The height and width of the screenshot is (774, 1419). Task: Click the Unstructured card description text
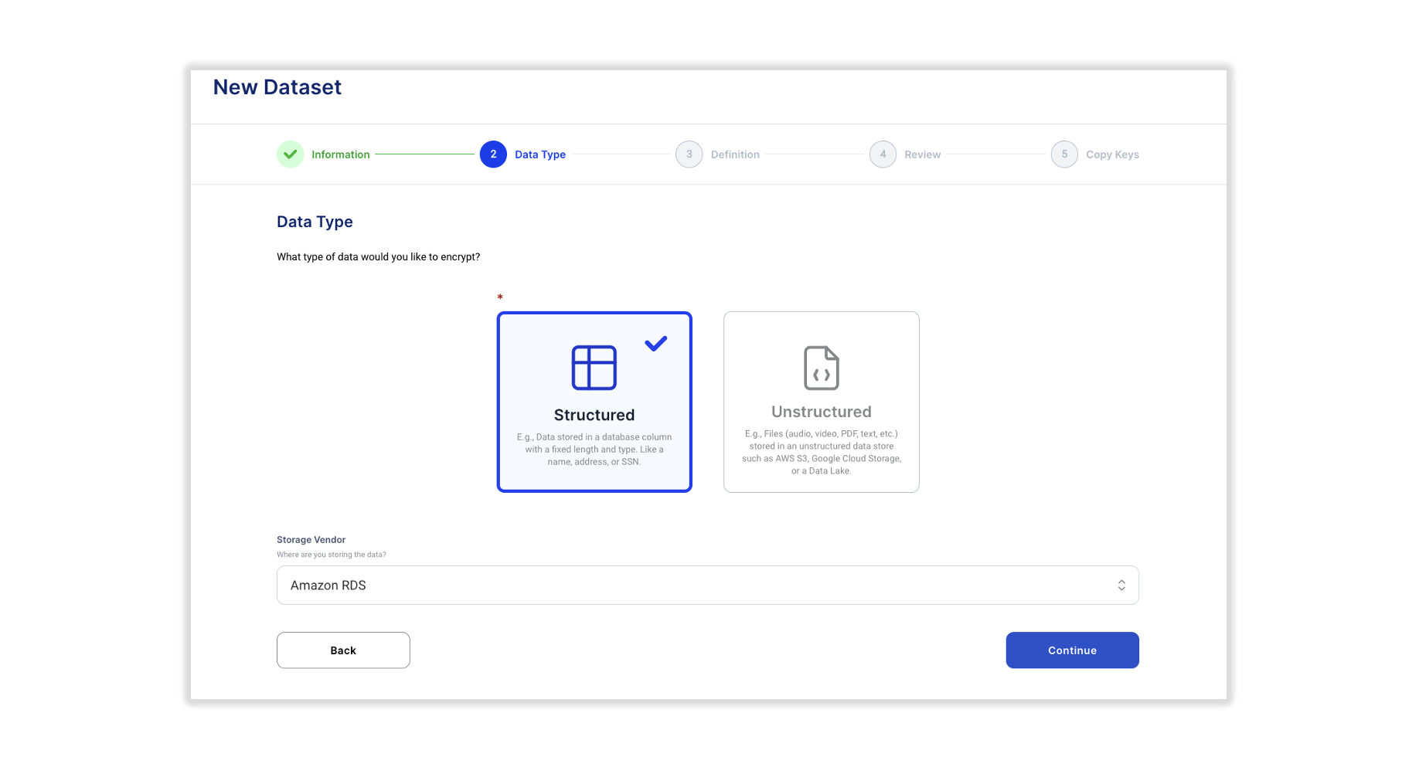point(822,453)
